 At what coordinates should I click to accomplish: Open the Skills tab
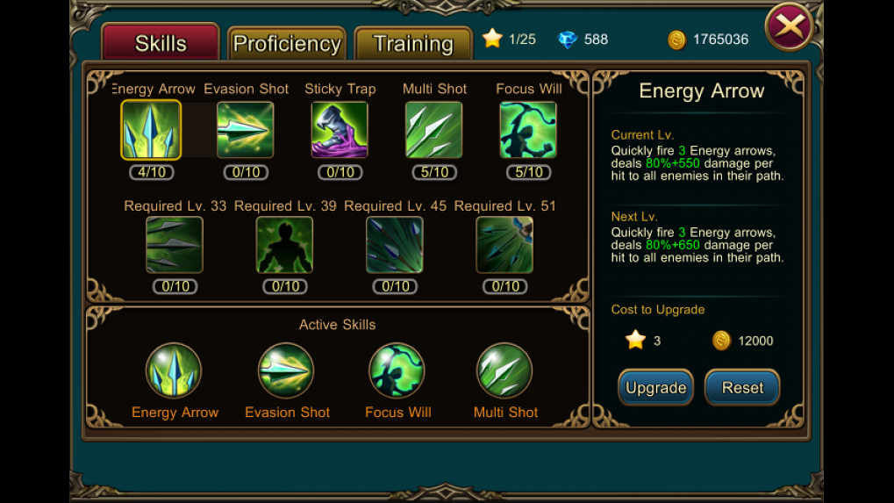tap(161, 41)
